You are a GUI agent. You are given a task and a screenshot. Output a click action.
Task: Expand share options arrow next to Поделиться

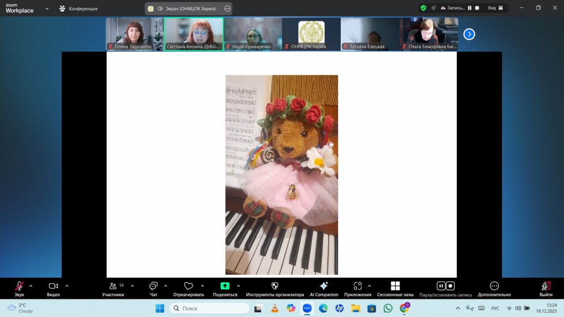pos(238,286)
